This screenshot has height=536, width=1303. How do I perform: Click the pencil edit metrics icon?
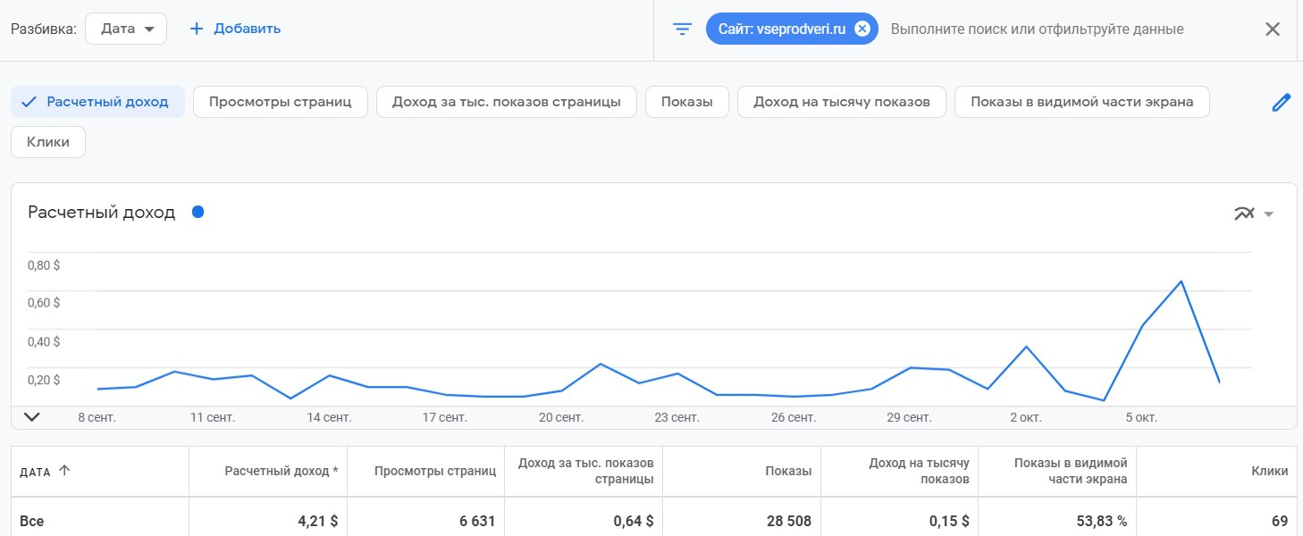(x=1282, y=102)
